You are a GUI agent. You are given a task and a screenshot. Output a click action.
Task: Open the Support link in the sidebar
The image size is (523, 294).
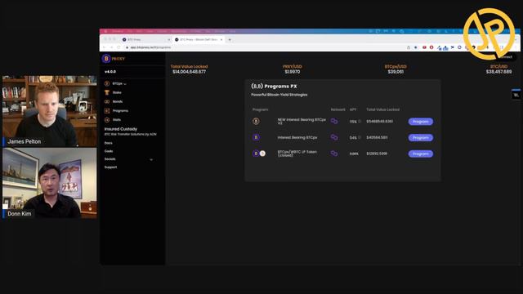point(111,167)
